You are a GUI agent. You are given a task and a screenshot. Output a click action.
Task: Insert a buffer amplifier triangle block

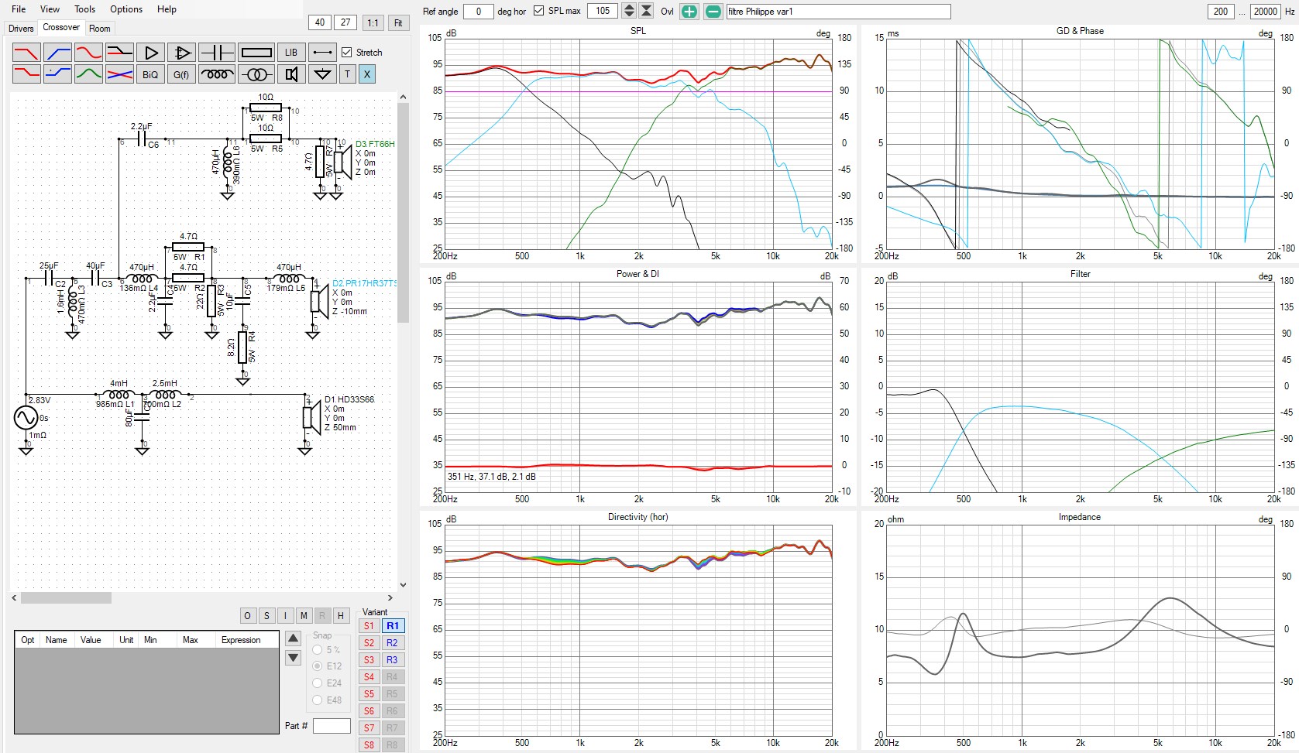pyautogui.click(x=151, y=53)
